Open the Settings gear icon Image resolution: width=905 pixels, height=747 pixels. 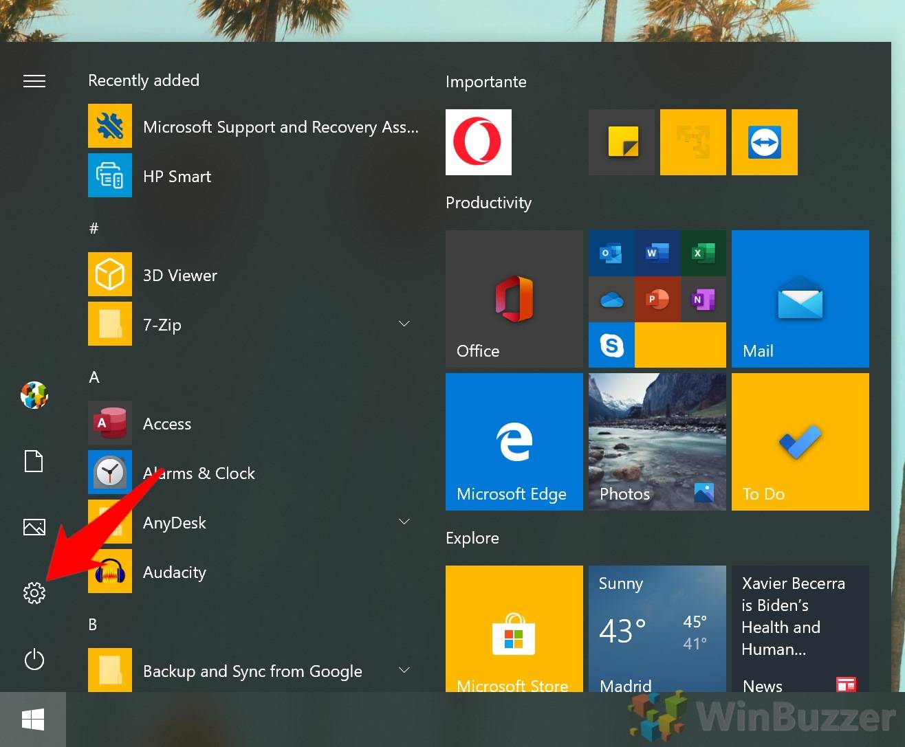pos(34,593)
